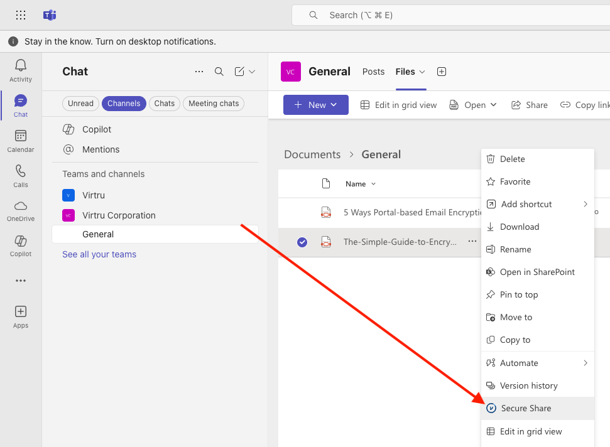Click Edit in grid view toolbar button
The width and height of the screenshot is (610, 447).
pos(398,105)
